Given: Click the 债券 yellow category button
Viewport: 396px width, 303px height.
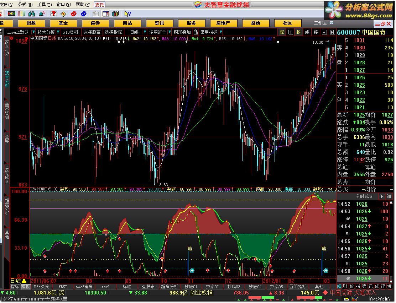Looking at the screenshot, I should pyautogui.click(x=95, y=23).
